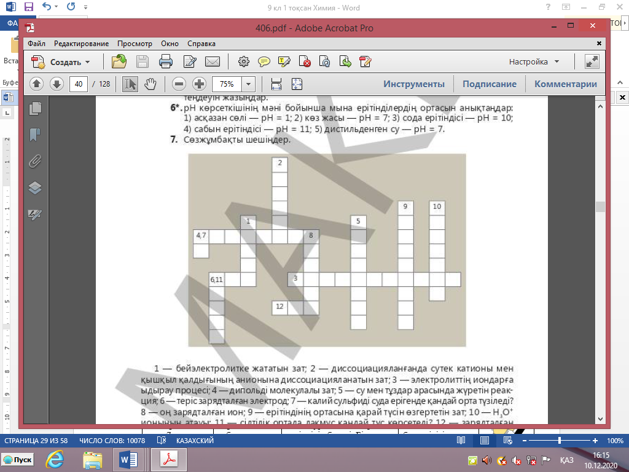Open the Word Undo history dropdown arrow

(56, 7)
